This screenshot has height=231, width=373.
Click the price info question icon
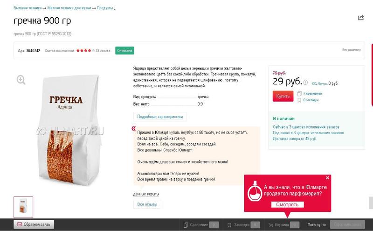(x=305, y=82)
